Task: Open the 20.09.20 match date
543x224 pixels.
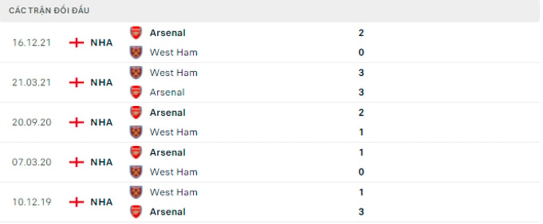Action: (31, 123)
